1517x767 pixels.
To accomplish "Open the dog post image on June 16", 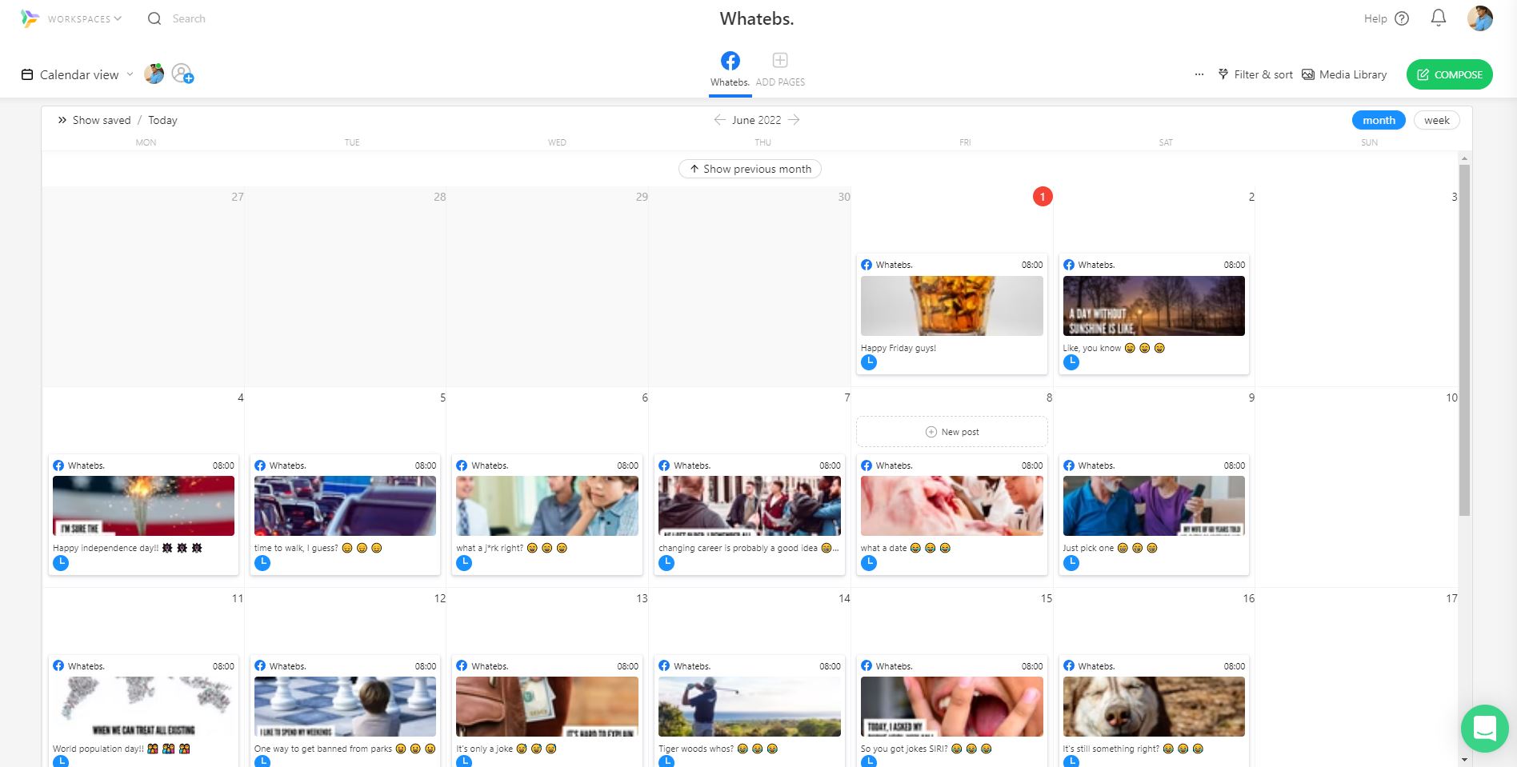I will (1154, 706).
